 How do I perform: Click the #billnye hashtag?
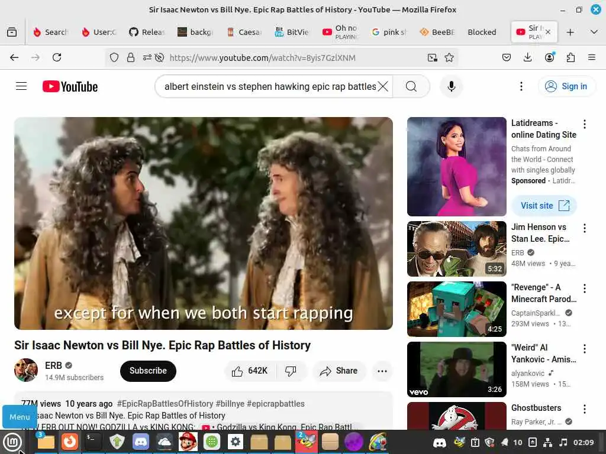230,404
